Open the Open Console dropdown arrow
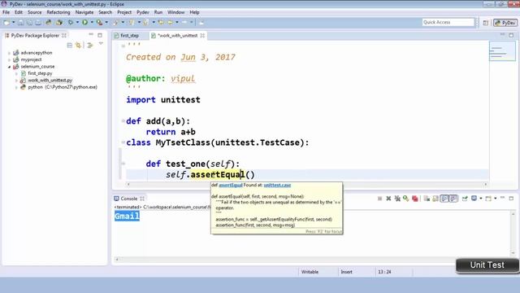 coord(495,199)
